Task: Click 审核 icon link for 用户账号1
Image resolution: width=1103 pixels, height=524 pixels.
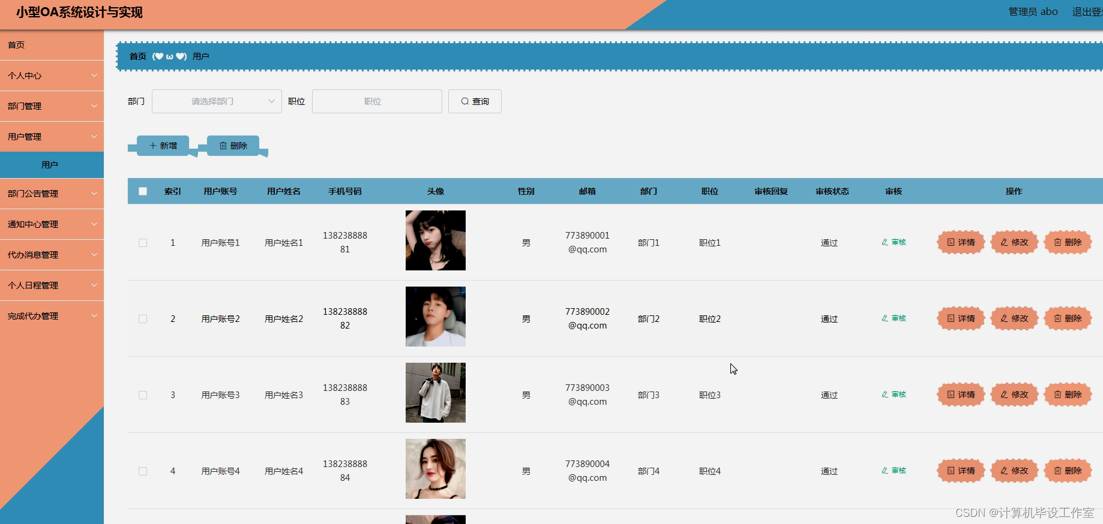Action: [x=894, y=242]
